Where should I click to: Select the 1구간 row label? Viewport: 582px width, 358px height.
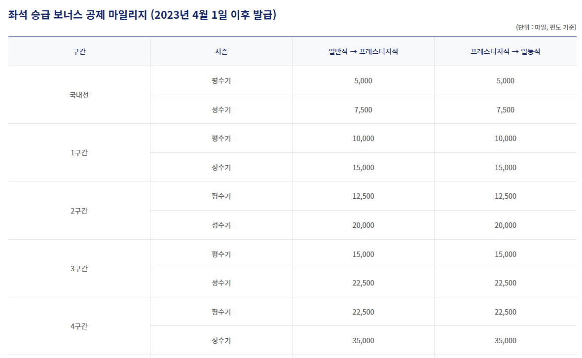click(78, 152)
